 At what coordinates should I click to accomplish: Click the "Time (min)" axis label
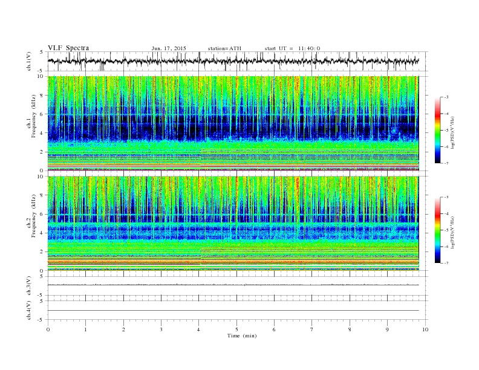[242, 336]
